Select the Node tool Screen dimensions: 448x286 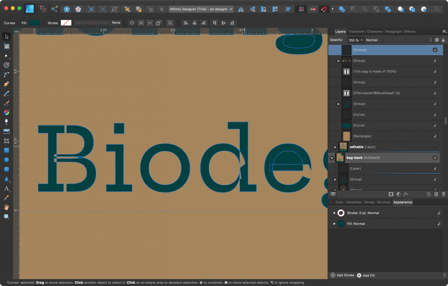coord(6,55)
